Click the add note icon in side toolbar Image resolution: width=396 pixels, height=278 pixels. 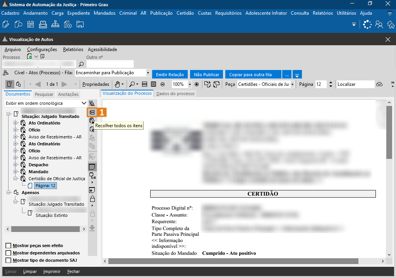92,190
